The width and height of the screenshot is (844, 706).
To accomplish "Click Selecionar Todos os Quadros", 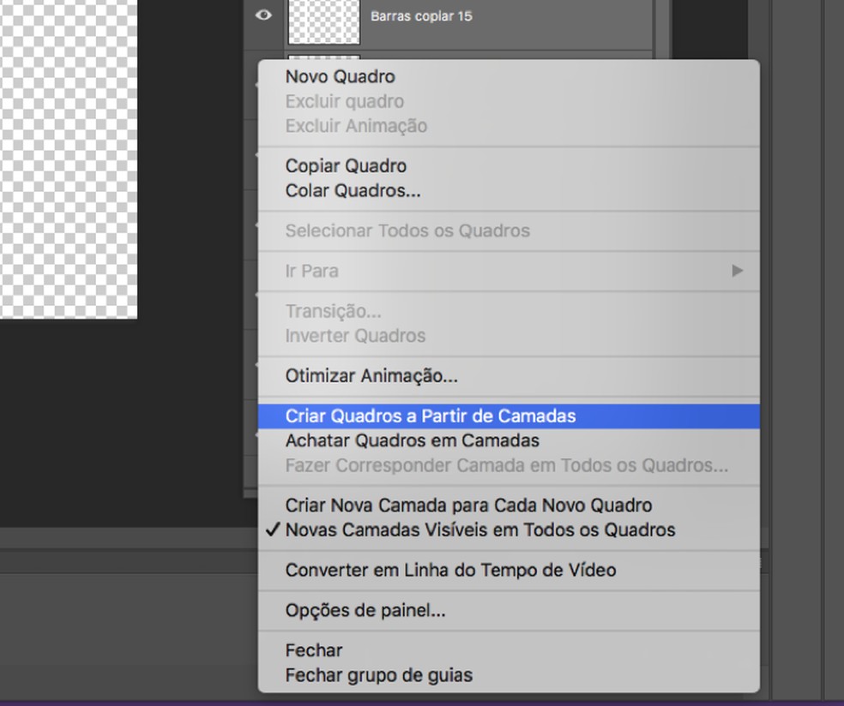I will tap(509, 230).
